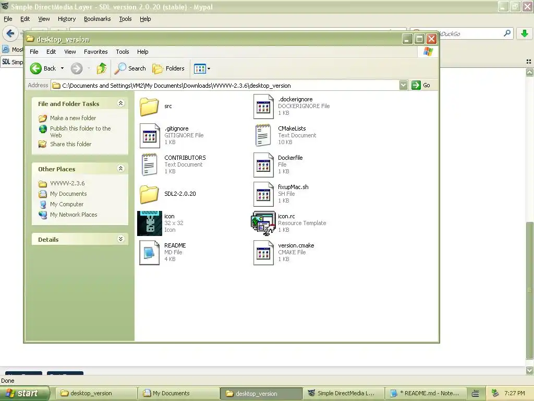Click the browser page vertical scrollbar

(529, 290)
